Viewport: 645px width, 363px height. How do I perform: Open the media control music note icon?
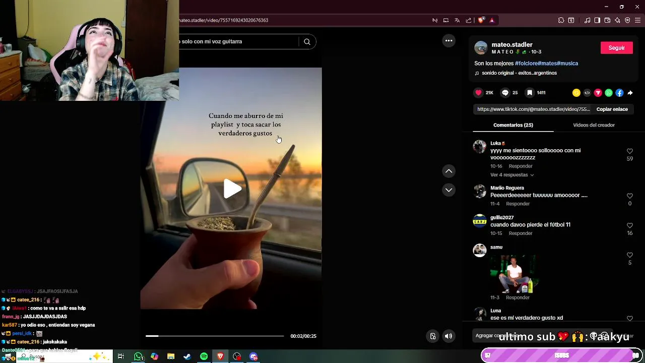(x=588, y=20)
